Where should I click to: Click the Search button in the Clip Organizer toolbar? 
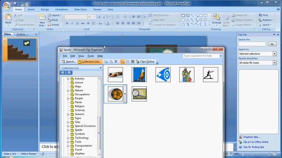point(69,61)
